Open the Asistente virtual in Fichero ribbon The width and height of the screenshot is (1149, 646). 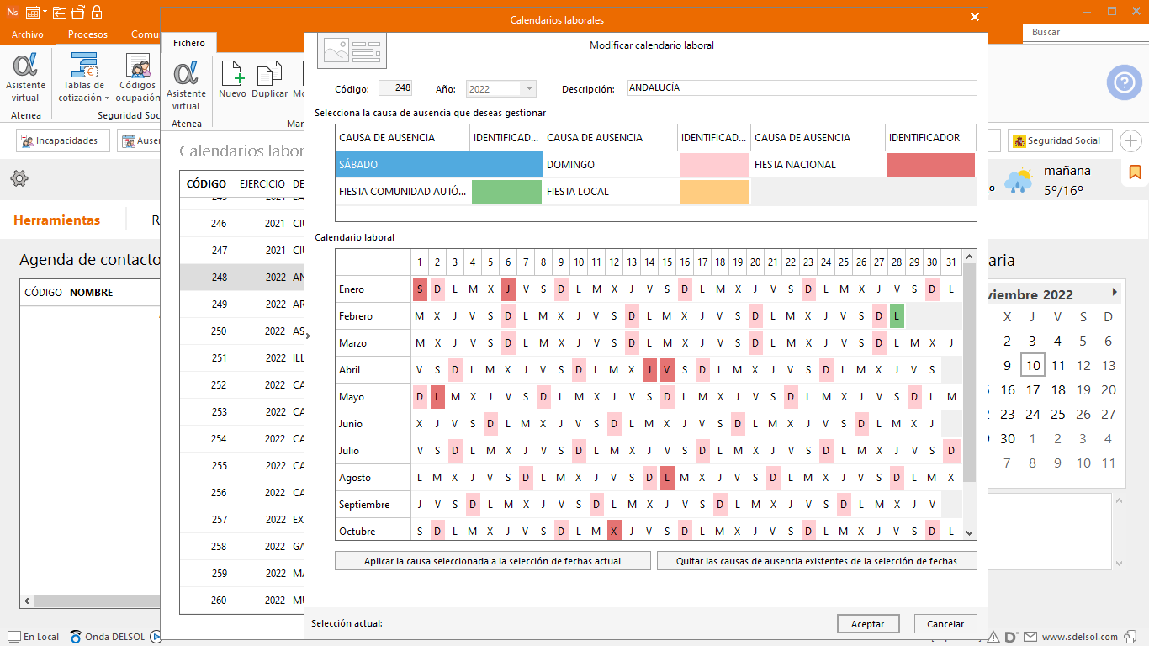tap(186, 84)
